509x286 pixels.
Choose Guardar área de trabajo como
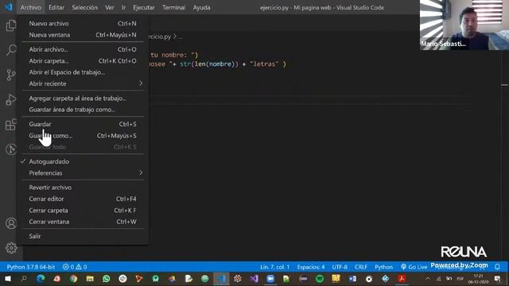(83, 110)
